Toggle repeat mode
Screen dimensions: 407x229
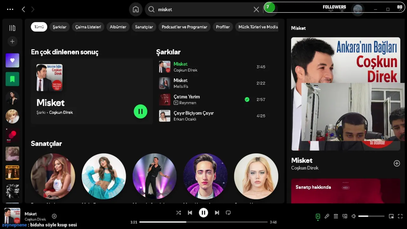tap(228, 213)
